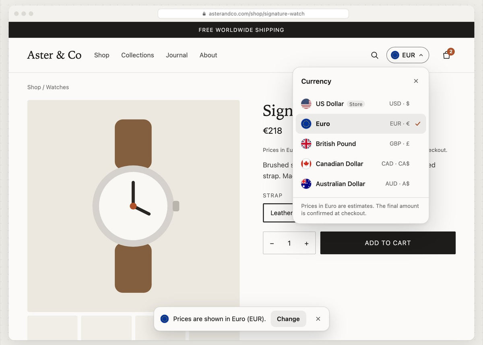Click the AUD · A$ code text
This screenshot has height=345, width=483.
397,184
